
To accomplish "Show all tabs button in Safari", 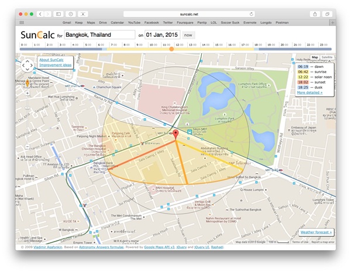I will [x=327, y=14].
